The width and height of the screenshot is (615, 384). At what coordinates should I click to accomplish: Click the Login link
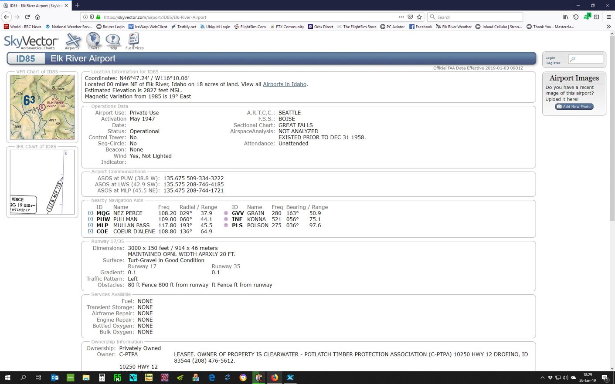pyautogui.click(x=550, y=57)
